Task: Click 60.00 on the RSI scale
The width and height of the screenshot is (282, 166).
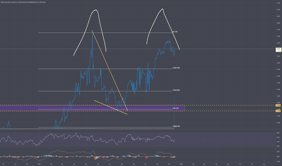Action: (278, 137)
